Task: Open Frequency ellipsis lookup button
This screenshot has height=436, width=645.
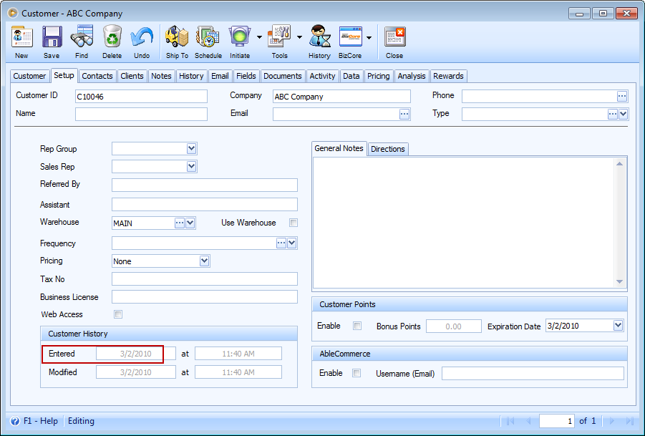Action: 281,243
